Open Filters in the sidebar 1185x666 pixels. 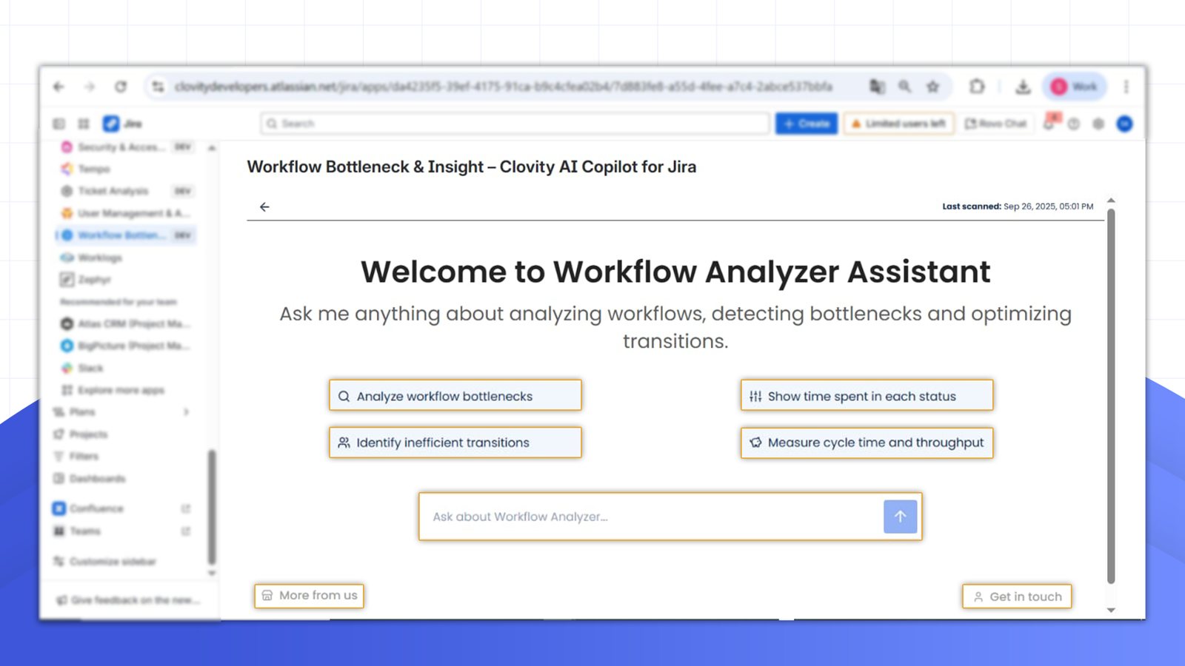tap(124, 457)
